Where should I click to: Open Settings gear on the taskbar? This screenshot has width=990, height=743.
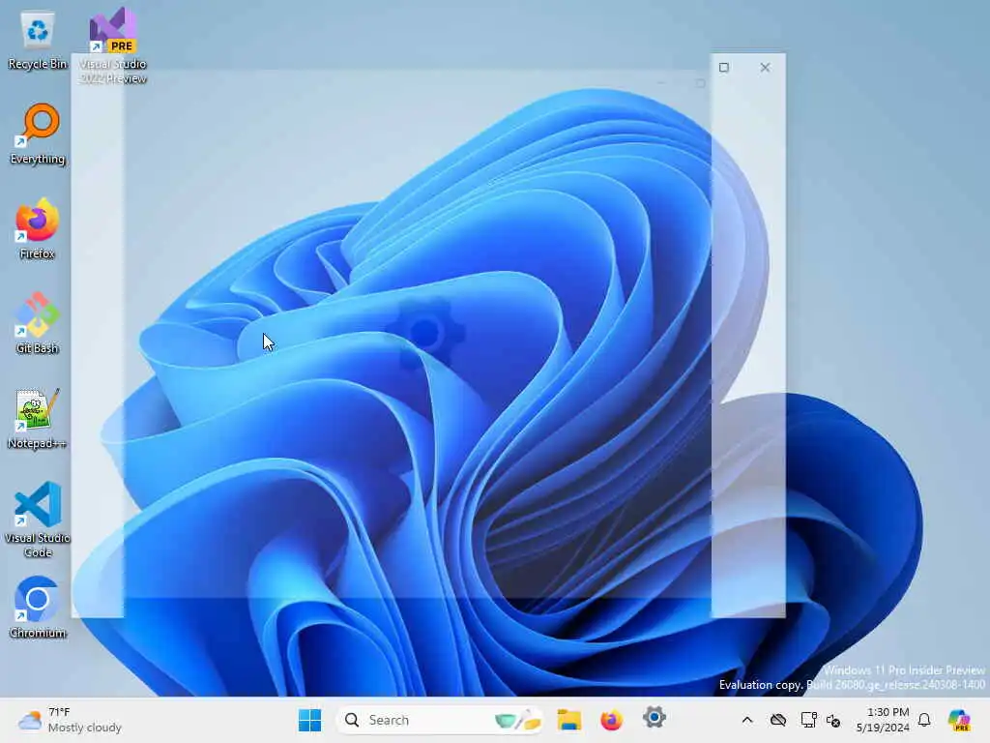[655, 719]
